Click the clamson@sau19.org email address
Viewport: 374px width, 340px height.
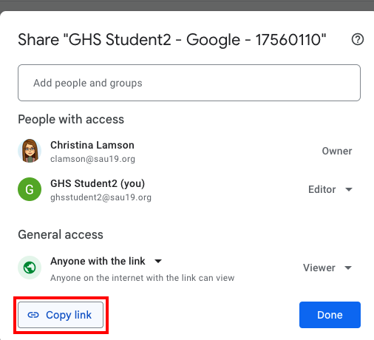[92, 159]
